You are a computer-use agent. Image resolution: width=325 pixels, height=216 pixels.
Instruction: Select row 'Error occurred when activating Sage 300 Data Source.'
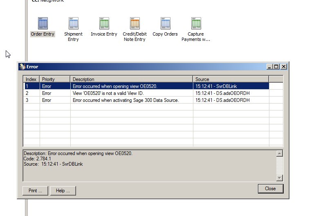pyautogui.click(x=146, y=100)
